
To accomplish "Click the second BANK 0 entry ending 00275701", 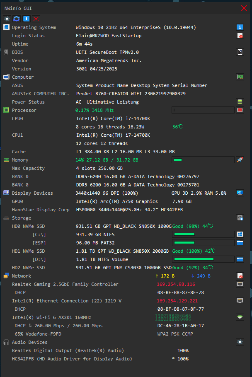I will [138, 185].
